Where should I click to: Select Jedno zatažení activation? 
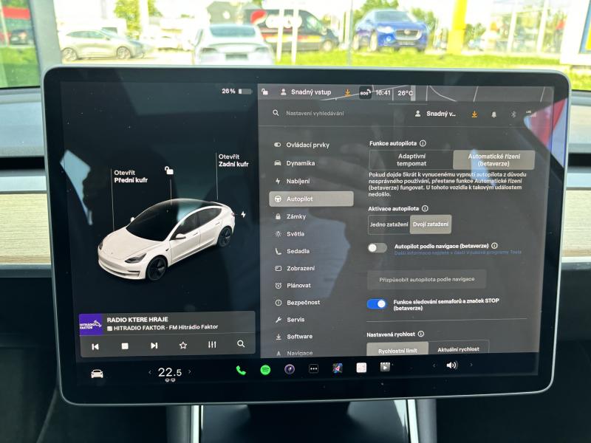click(x=389, y=224)
